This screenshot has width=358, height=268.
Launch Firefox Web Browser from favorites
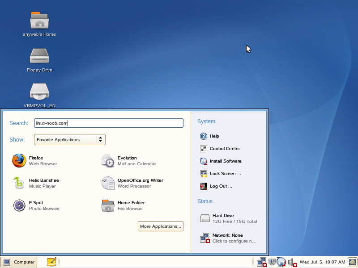(x=35, y=161)
